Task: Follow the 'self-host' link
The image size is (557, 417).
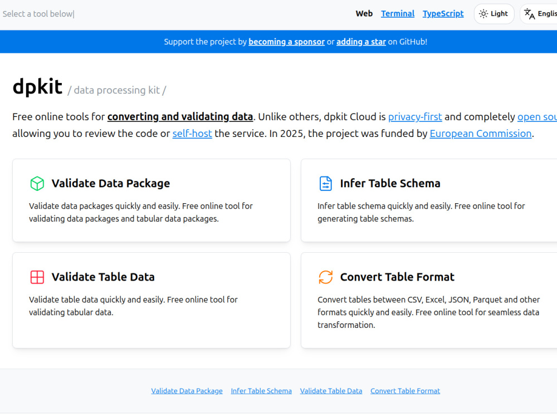Action: (x=192, y=134)
